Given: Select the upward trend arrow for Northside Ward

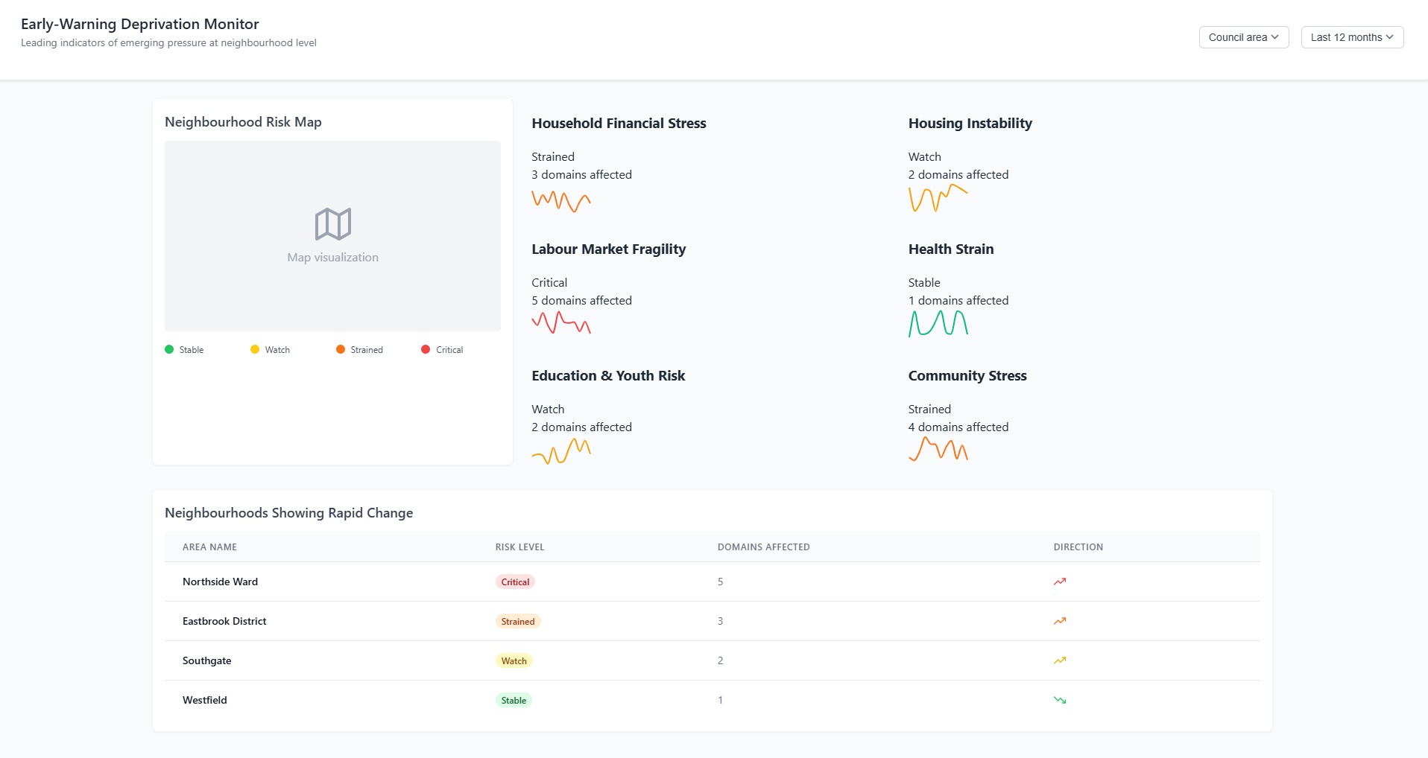Looking at the screenshot, I should click(x=1059, y=582).
